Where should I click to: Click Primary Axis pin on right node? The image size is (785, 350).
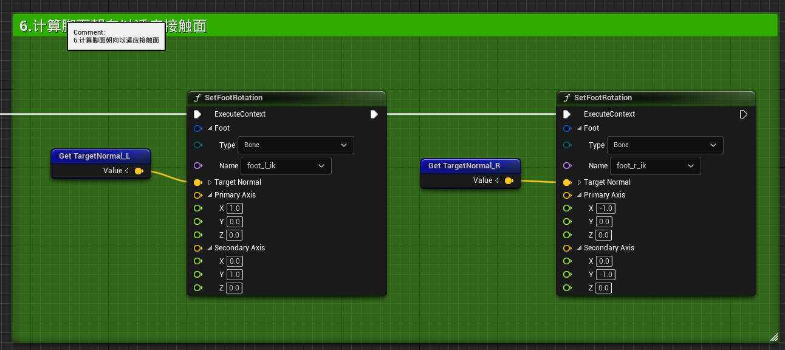567,195
